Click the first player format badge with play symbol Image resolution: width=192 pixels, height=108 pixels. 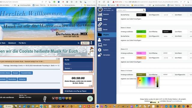click(53, 98)
